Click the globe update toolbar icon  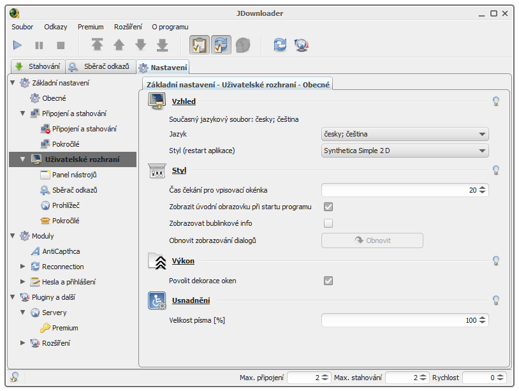(x=302, y=45)
